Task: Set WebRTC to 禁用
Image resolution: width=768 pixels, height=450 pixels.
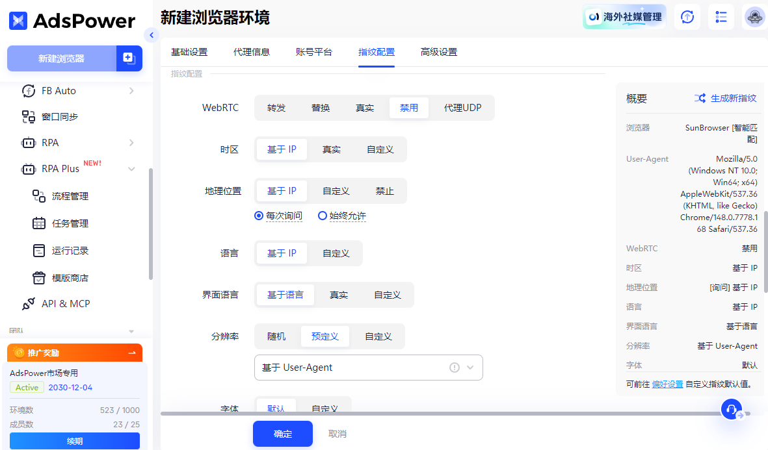Action: click(x=409, y=108)
